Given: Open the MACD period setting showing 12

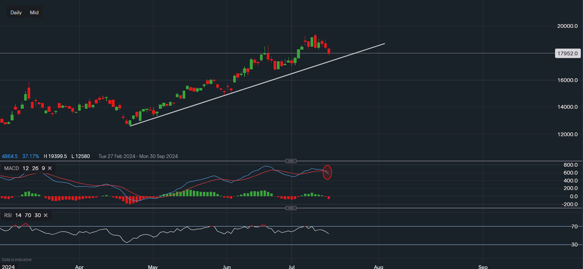Looking at the screenshot, I should point(25,168).
